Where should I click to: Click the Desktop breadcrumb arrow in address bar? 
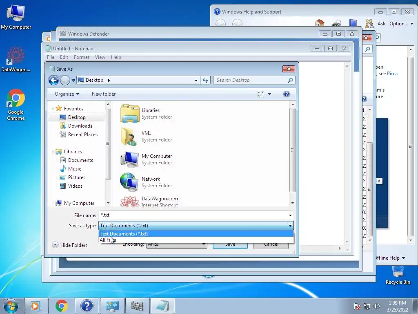click(x=109, y=80)
